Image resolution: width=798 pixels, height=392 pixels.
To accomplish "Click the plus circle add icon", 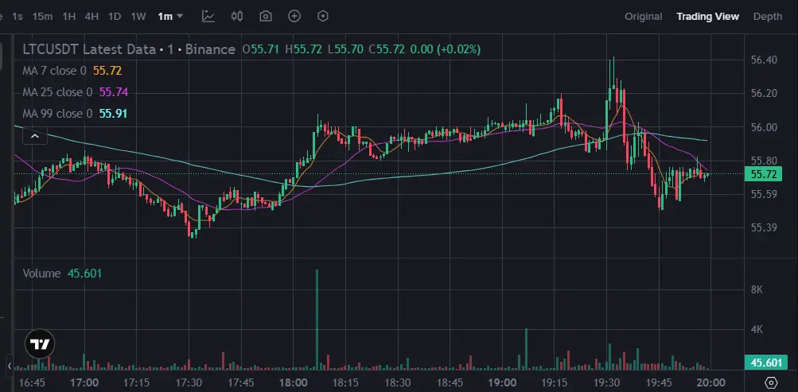I will (294, 16).
